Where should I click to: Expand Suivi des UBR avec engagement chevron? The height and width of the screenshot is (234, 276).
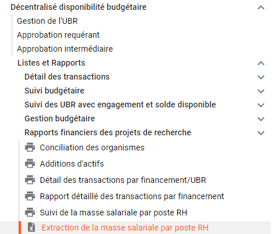pos(261,105)
